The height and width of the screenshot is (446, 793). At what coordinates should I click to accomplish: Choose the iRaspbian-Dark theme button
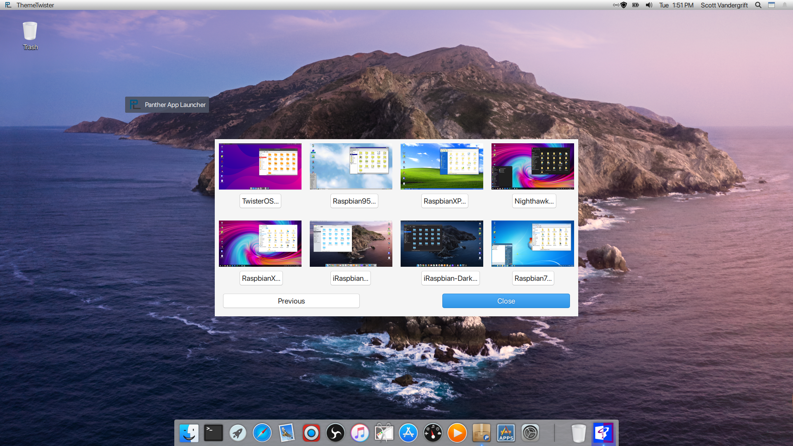(450, 278)
